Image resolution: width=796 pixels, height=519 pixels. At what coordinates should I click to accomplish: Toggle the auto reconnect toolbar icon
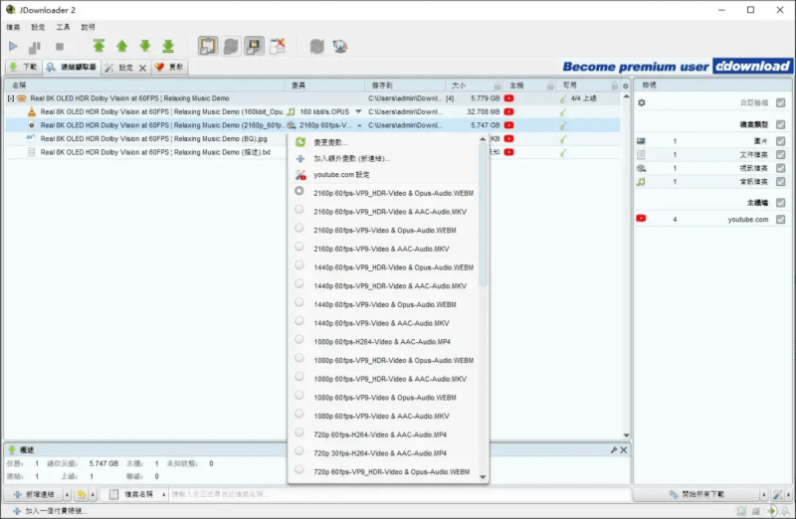(x=231, y=46)
